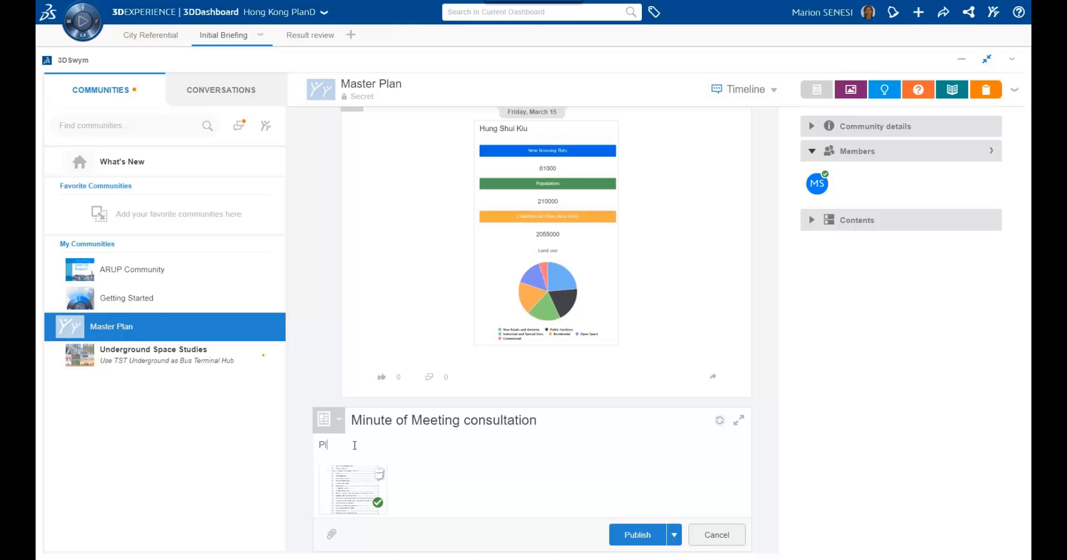Click the paperclip attachment icon
1067x560 pixels.
pyautogui.click(x=331, y=534)
